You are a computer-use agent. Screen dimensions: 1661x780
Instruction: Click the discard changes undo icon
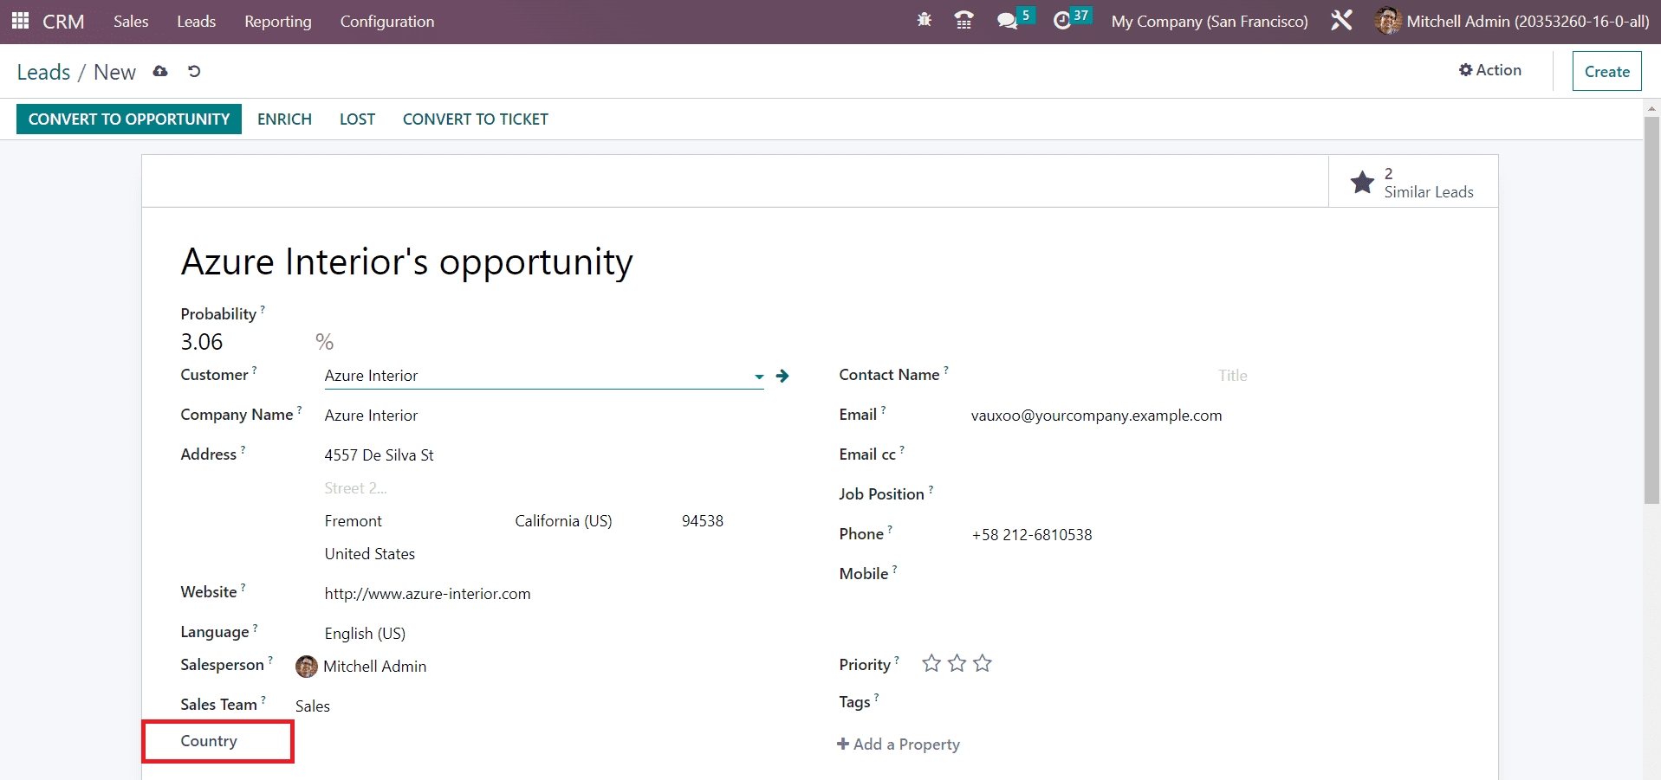tap(194, 72)
